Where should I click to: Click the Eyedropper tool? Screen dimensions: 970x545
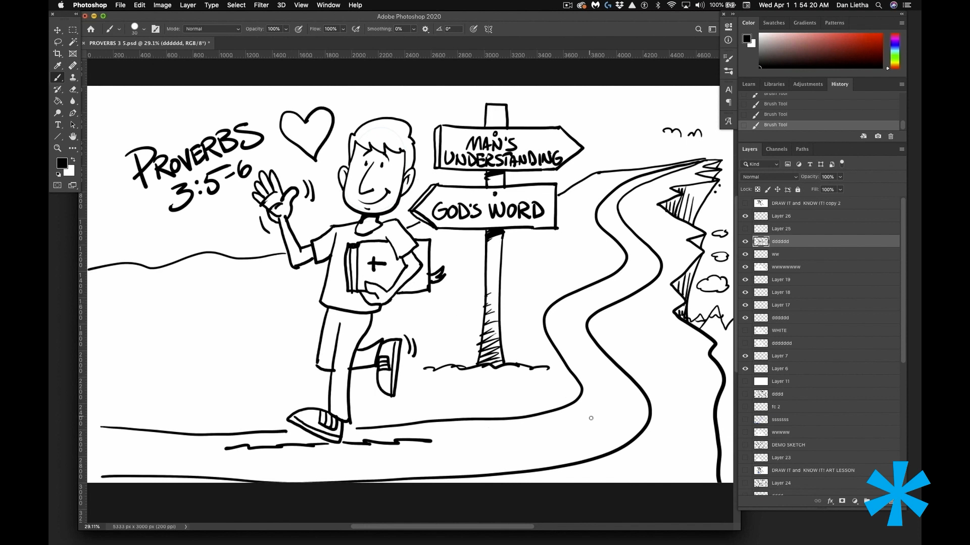(58, 66)
